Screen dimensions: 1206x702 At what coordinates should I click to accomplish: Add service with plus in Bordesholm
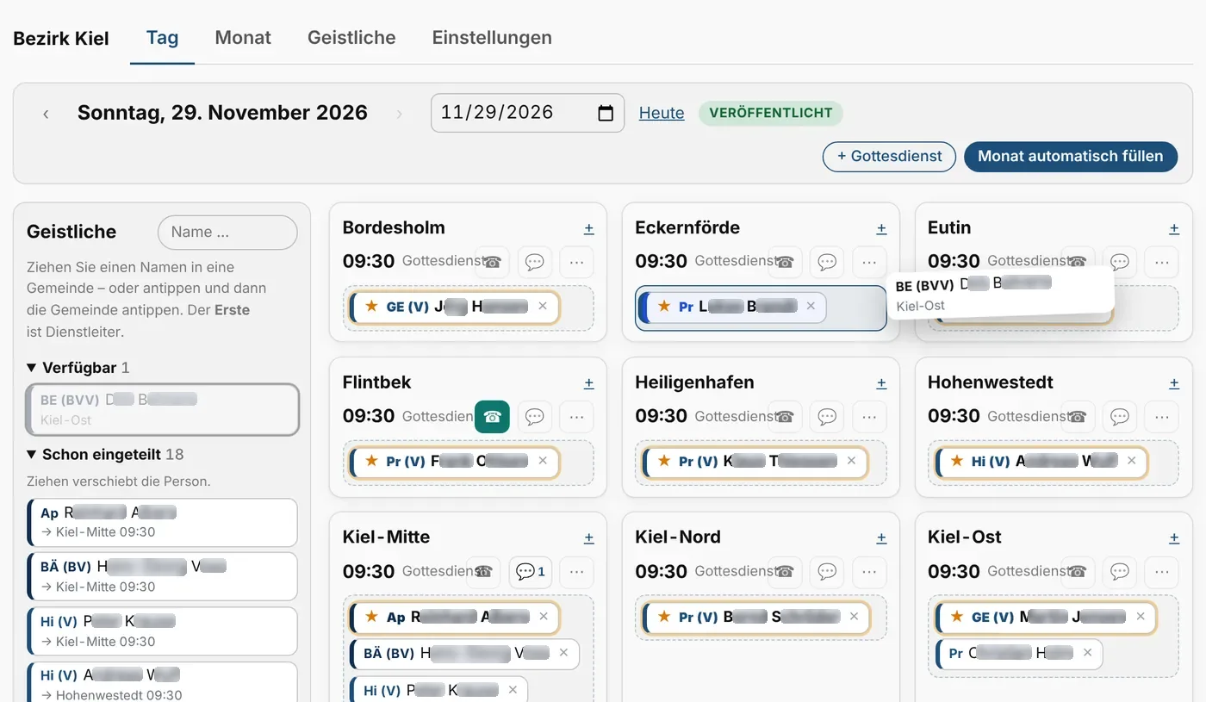(589, 228)
